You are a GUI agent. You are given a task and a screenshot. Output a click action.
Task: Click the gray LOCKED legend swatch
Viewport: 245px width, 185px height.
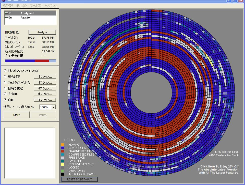63,167
